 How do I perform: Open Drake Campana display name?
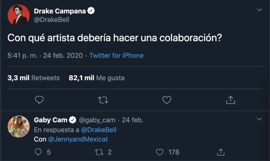click(60, 11)
